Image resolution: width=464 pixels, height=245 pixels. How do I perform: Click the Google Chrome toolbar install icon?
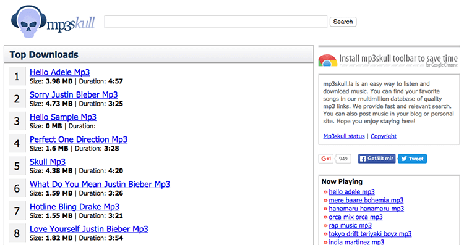[327, 60]
